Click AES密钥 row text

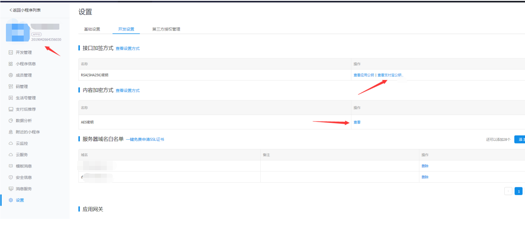click(87, 122)
